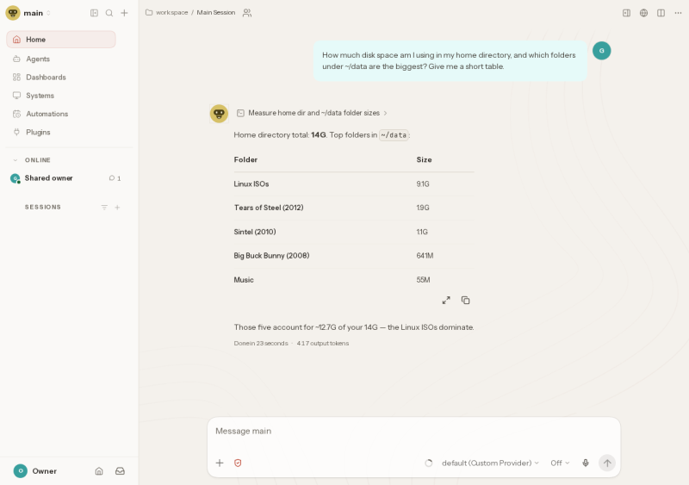Add a new session with plus icon
The height and width of the screenshot is (485, 689).
tap(117, 207)
